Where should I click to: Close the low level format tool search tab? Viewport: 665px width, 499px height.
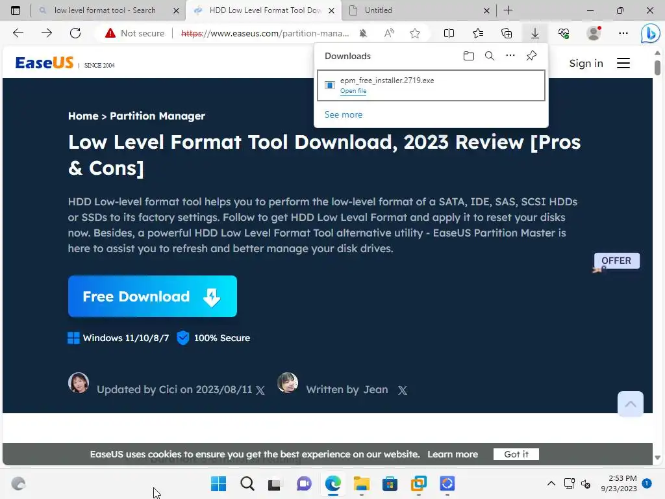(x=177, y=10)
